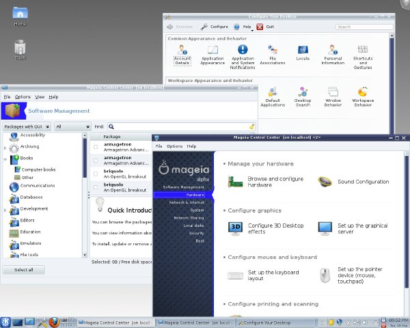Open the Packages with GUI dropdown
Image resolution: width=410 pixels, height=328 pixels.
coord(27,126)
